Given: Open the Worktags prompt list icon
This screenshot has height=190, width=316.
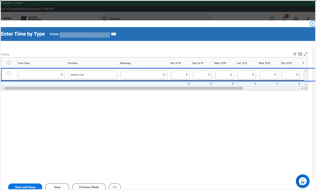Looking at the screenshot, I should [164, 75].
